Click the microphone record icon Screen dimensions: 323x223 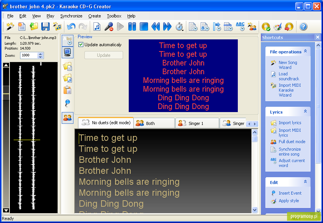109,27
